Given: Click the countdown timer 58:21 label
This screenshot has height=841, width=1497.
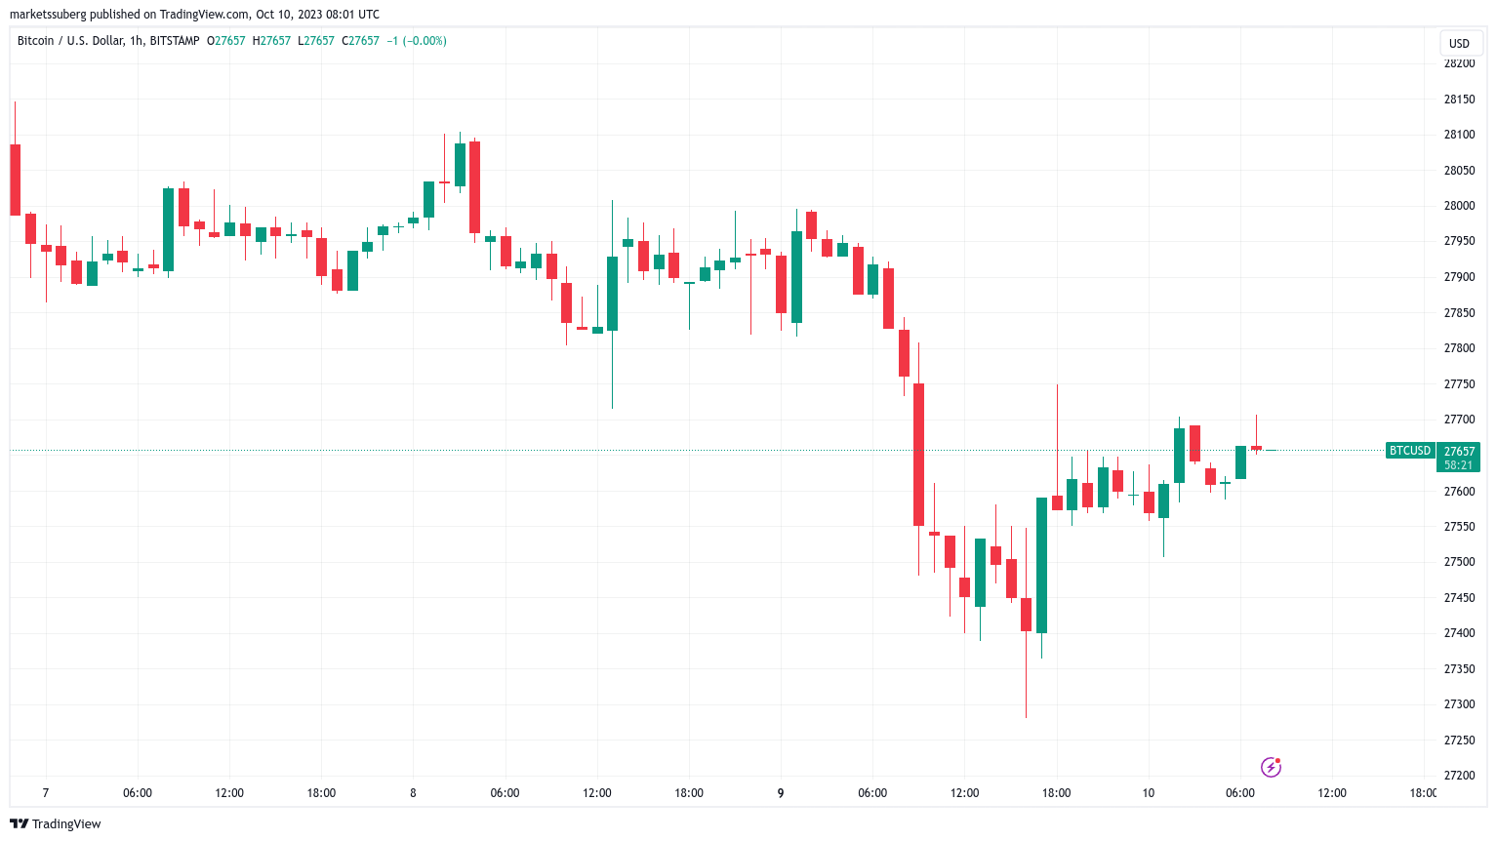Looking at the screenshot, I should click(1459, 465).
